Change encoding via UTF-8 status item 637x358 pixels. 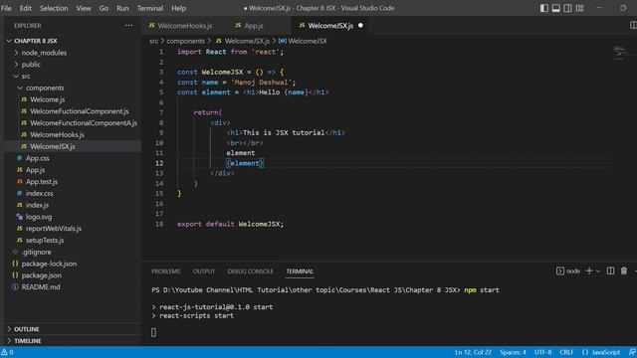[542, 352]
